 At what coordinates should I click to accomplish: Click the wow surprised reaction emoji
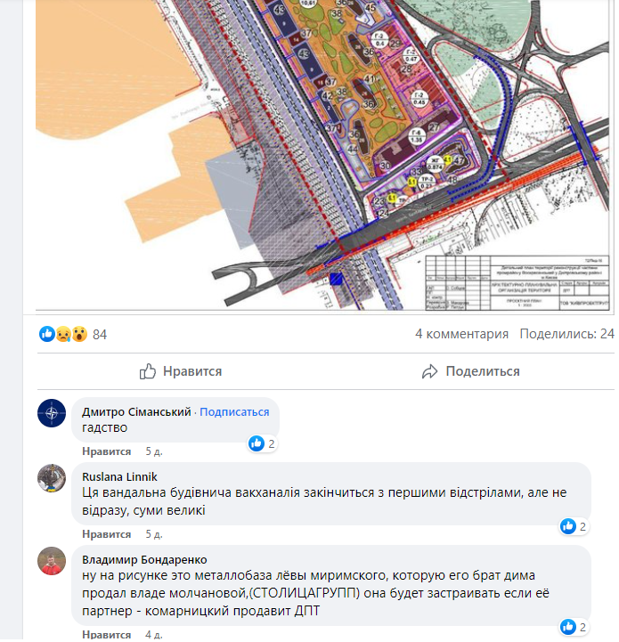pos(79,336)
